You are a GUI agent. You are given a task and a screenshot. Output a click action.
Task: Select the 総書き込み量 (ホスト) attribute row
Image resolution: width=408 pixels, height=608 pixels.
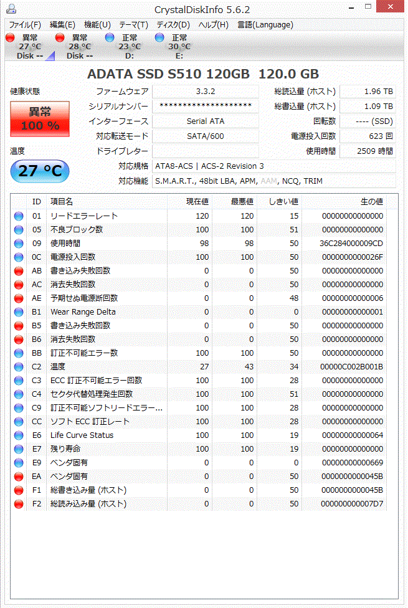tap(199, 490)
